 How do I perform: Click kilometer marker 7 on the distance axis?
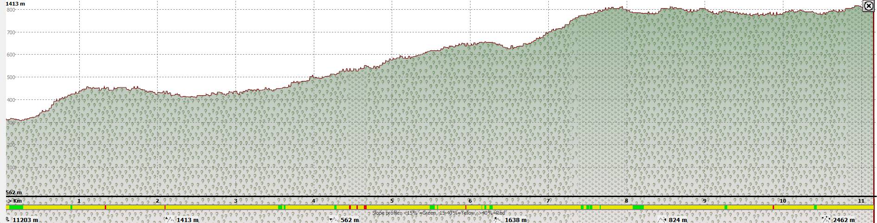(548, 201)
